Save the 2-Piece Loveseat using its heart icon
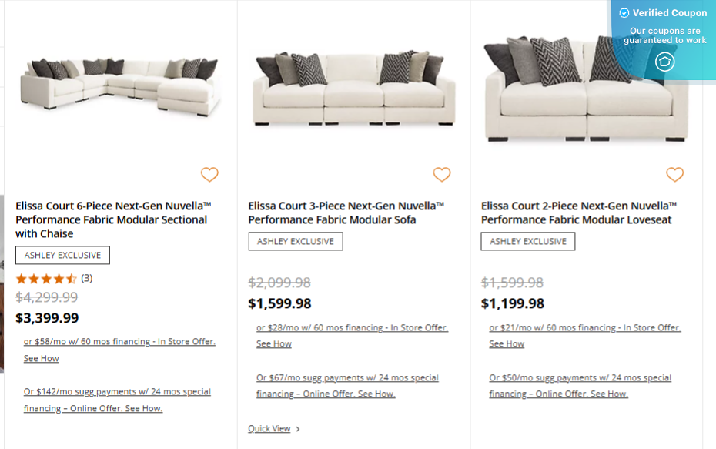Screen dimensions: 716x449 (675, 175)
